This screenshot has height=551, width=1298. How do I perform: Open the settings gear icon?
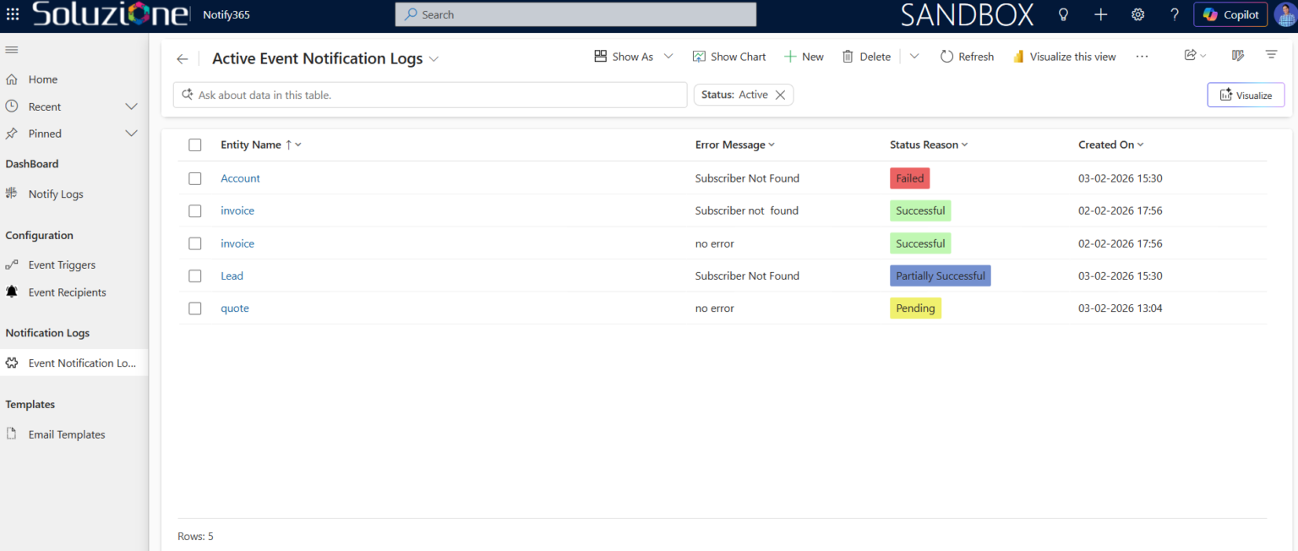(1137, 14)
